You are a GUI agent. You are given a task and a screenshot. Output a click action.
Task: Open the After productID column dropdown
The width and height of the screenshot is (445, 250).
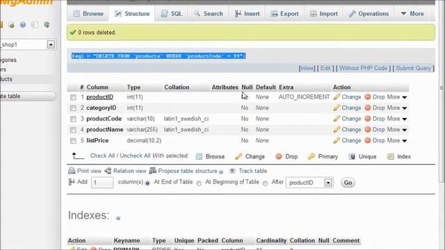point(309,183)
